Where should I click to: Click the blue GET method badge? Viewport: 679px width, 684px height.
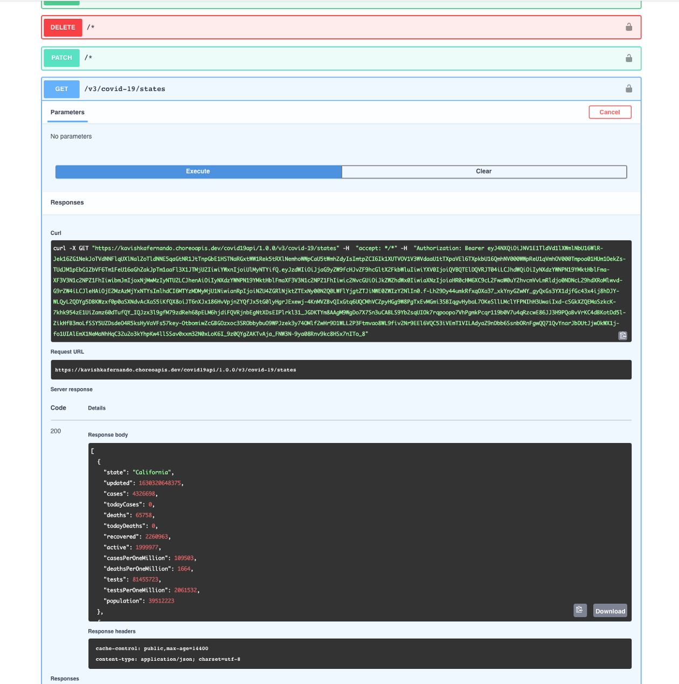(61, 89)
